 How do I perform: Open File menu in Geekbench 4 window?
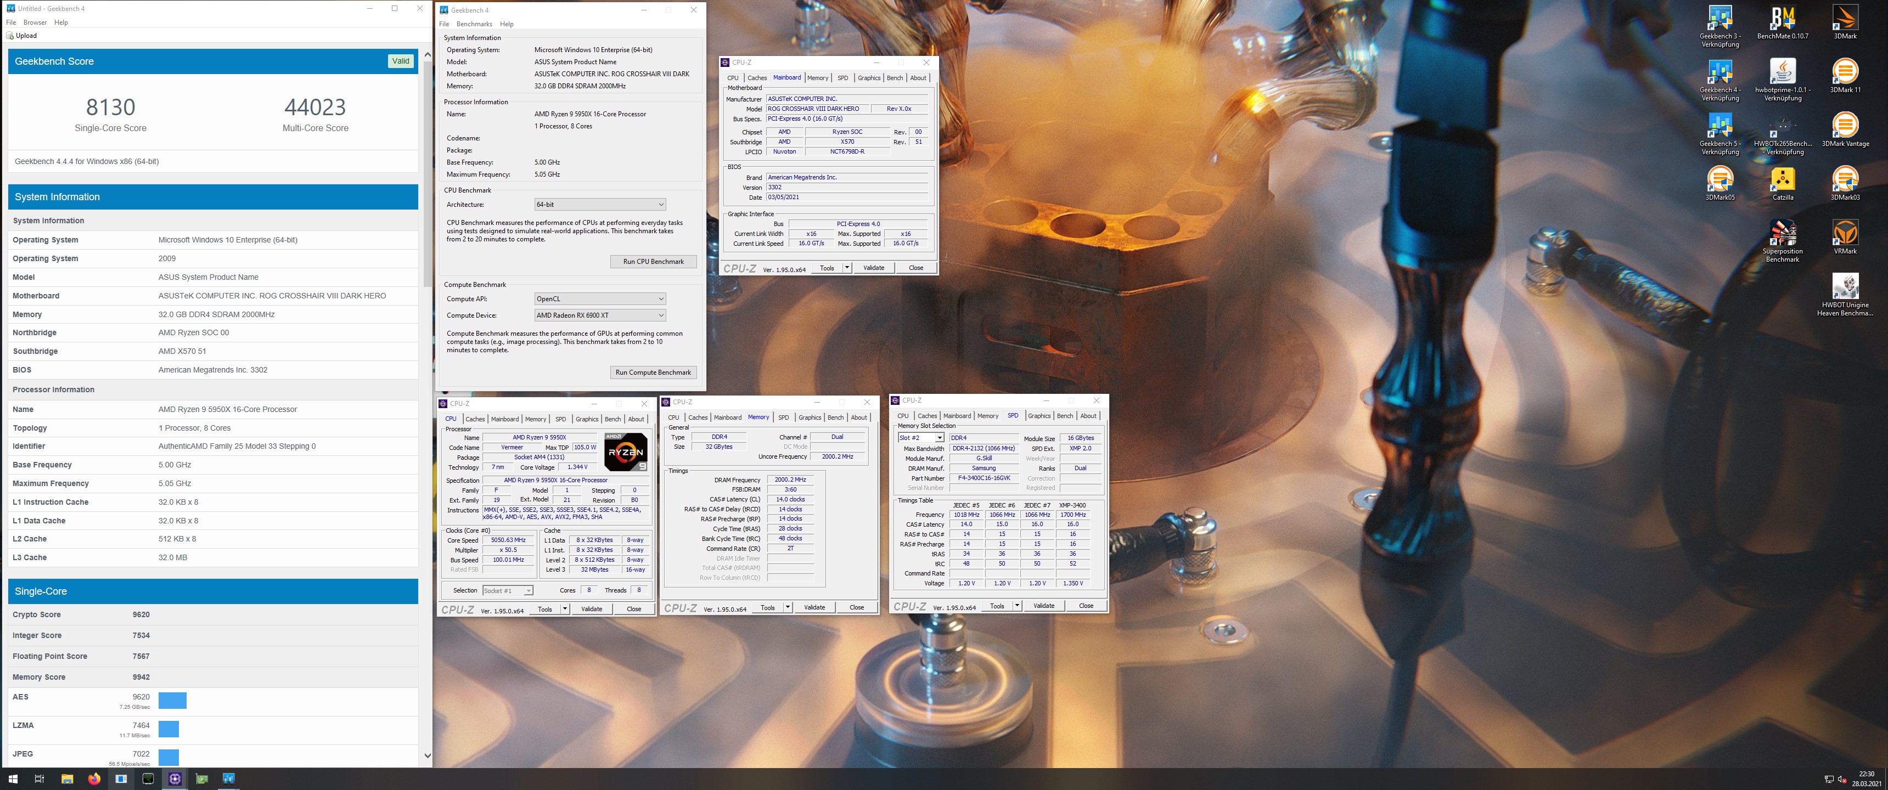[x=444, y=24]
